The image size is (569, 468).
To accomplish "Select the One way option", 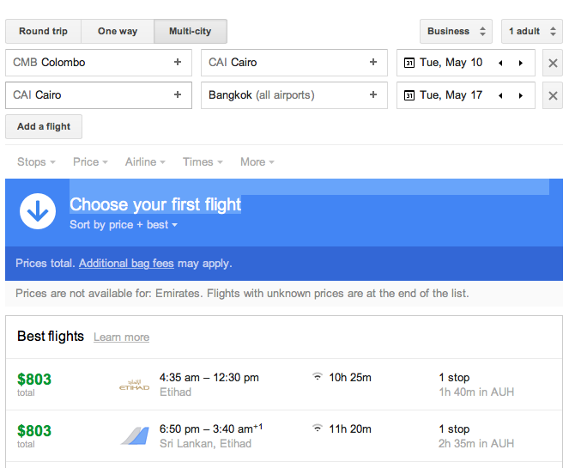I will [118, 31].
